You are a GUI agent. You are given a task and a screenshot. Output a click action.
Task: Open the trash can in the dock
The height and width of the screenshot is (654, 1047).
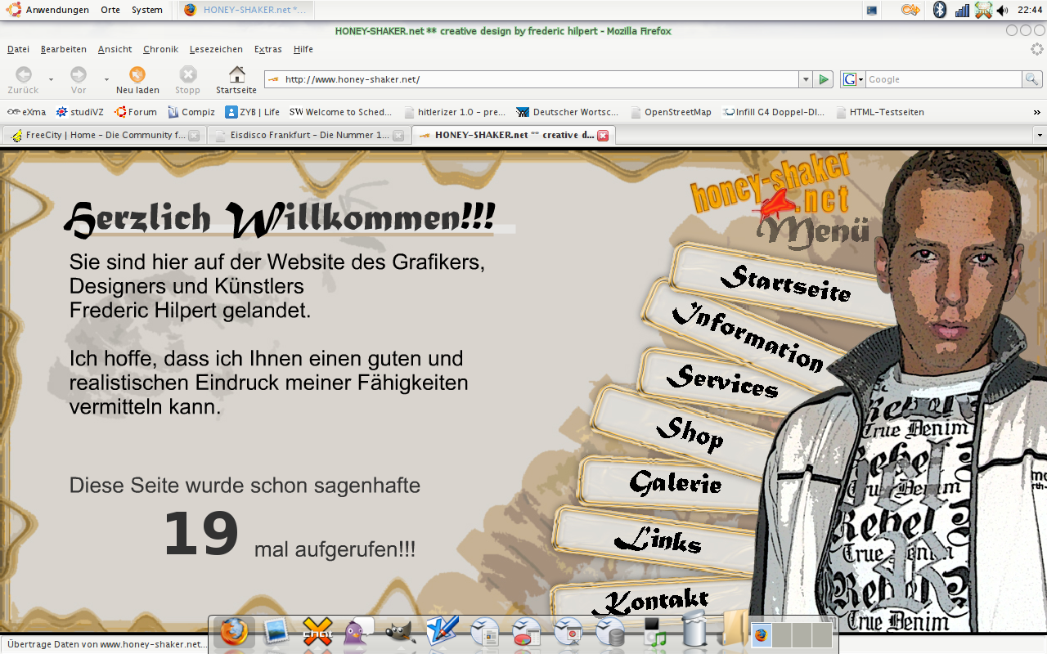click(694, 629)
